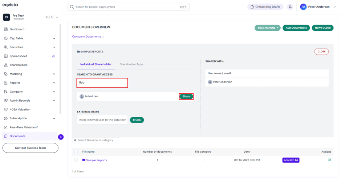Expand the Modeling menu chevron
The image size is (341, 179).
click(54, 74)
